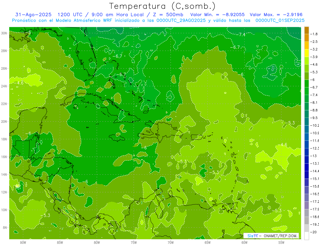Click the teal colorbar segment between -9.5 and -10.2
The image size is (319, 246).
[307, 121]
